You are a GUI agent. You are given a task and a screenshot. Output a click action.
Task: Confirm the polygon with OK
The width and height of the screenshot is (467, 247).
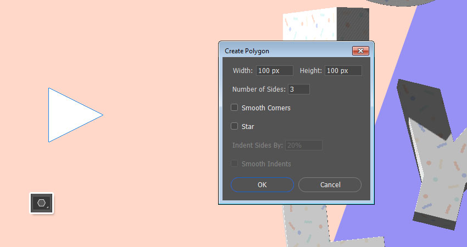pos(262,185)
